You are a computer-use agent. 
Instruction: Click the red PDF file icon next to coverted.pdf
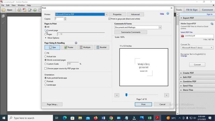[x=182, y=36]
